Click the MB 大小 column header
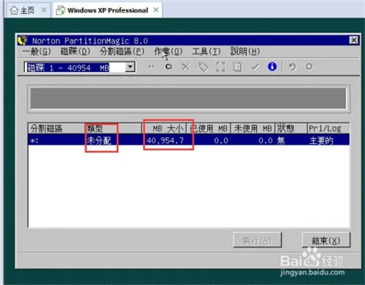The width and height of the screenshot is (365, 285). coord(164,128)
